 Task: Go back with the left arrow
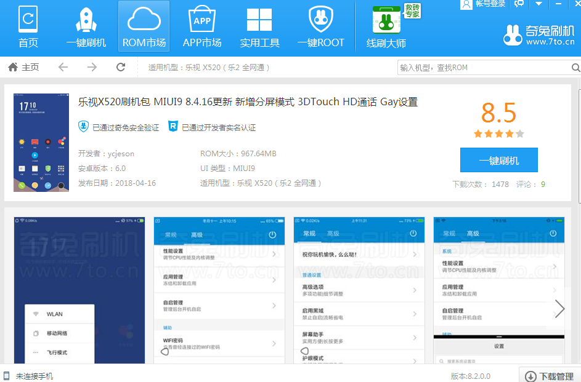(63, 67)
